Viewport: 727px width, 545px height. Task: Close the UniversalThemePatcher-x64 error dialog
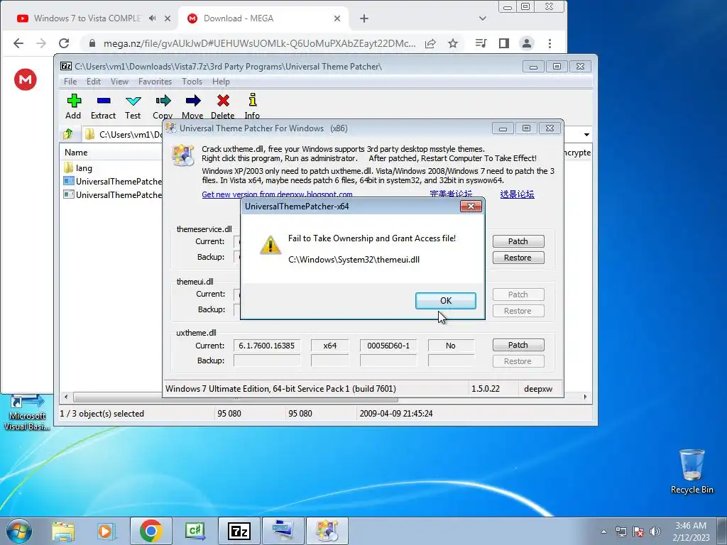coord(471,207)
